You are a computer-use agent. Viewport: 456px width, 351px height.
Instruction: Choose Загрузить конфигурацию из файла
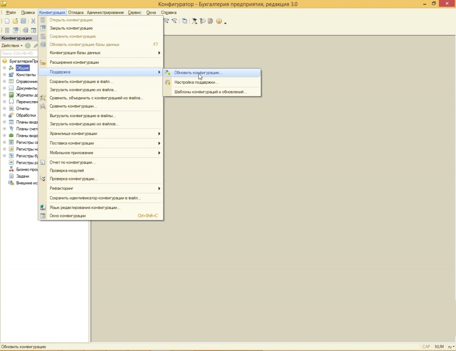pyautogui.click(x=101, y=90)
